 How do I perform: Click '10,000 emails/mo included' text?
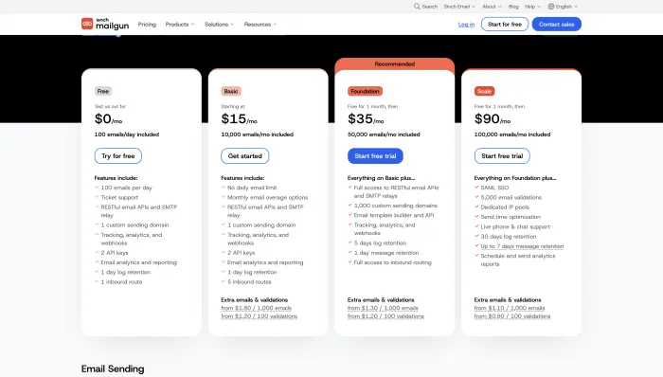click(257, 135)
